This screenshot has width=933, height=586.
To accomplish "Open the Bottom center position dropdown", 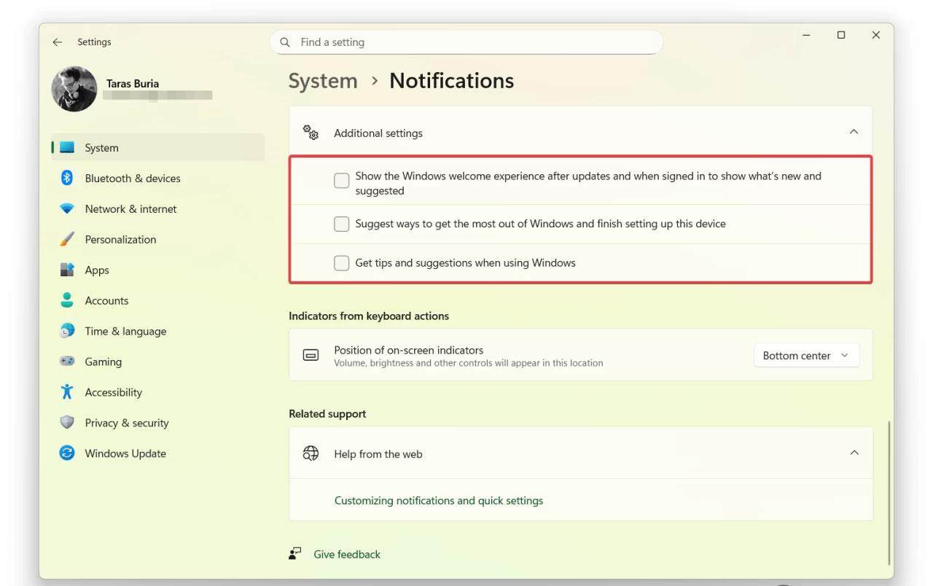I will pyautogui.click(x=806, y=356).
